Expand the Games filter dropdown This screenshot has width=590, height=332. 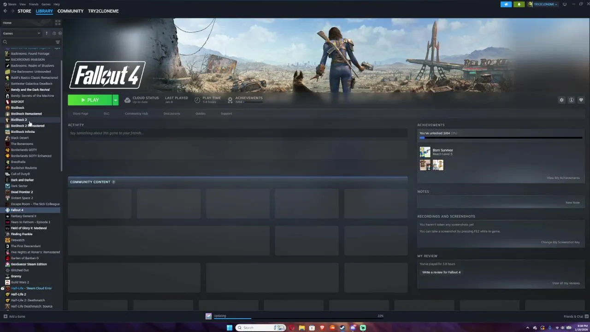tap(22, 33)
